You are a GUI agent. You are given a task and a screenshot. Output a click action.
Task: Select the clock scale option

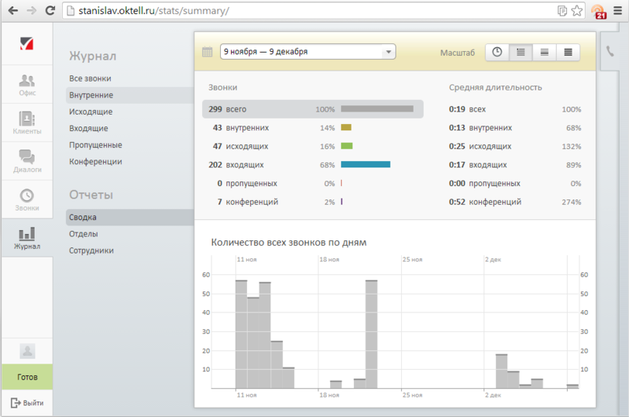[x=497, y=52]
